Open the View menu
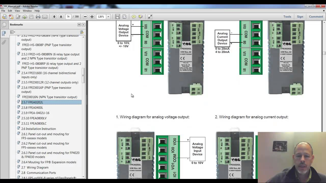 [17, 11]
